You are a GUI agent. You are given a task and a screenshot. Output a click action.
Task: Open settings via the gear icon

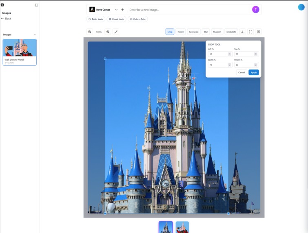tap(2, 5)
